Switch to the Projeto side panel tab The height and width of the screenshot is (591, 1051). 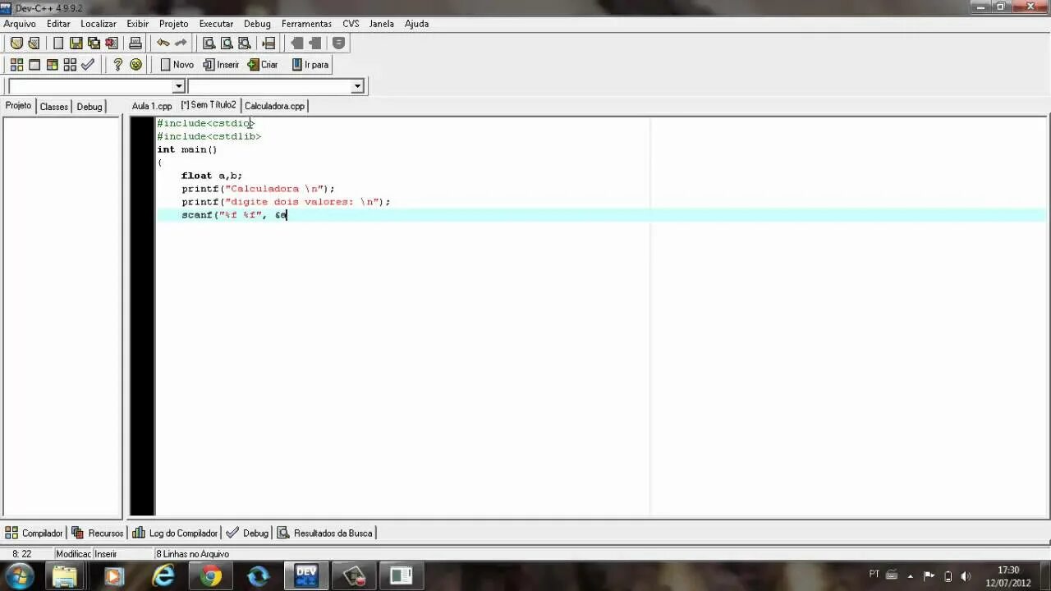18,106
